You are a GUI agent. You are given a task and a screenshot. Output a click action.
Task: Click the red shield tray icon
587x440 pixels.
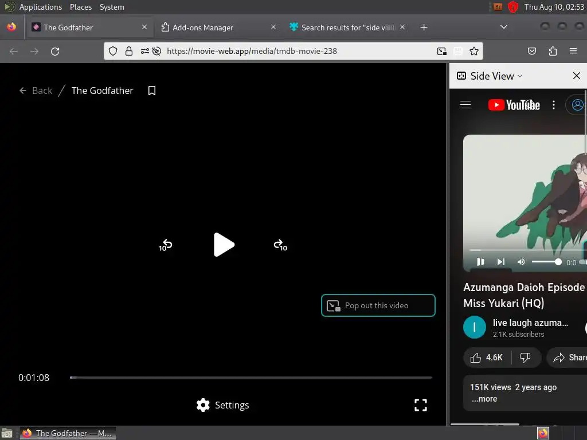(513, 7)
